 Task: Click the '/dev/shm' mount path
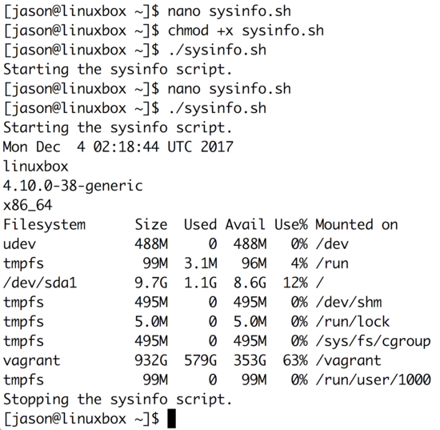[349, 303]
